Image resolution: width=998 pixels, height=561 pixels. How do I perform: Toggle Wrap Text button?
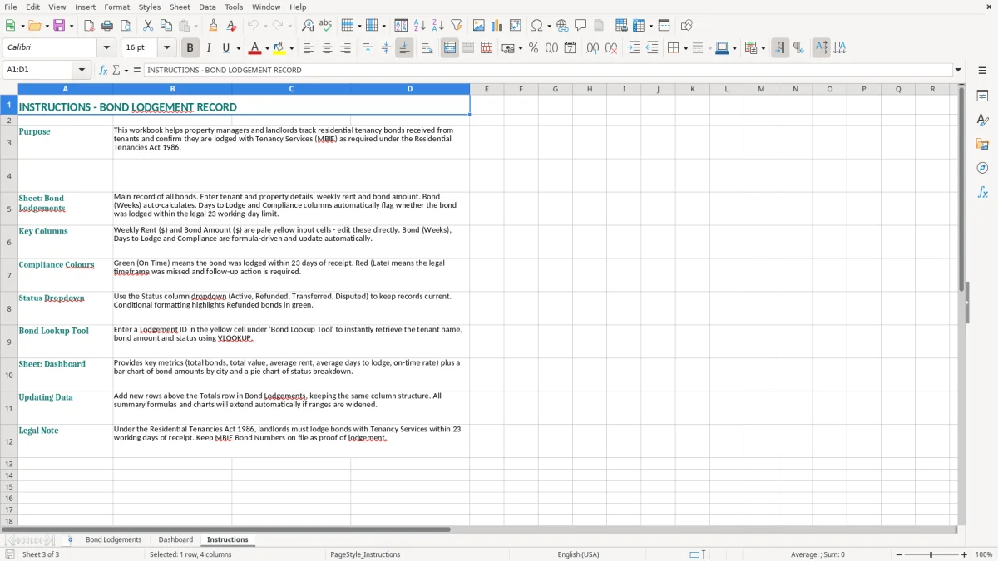[427, 48]
